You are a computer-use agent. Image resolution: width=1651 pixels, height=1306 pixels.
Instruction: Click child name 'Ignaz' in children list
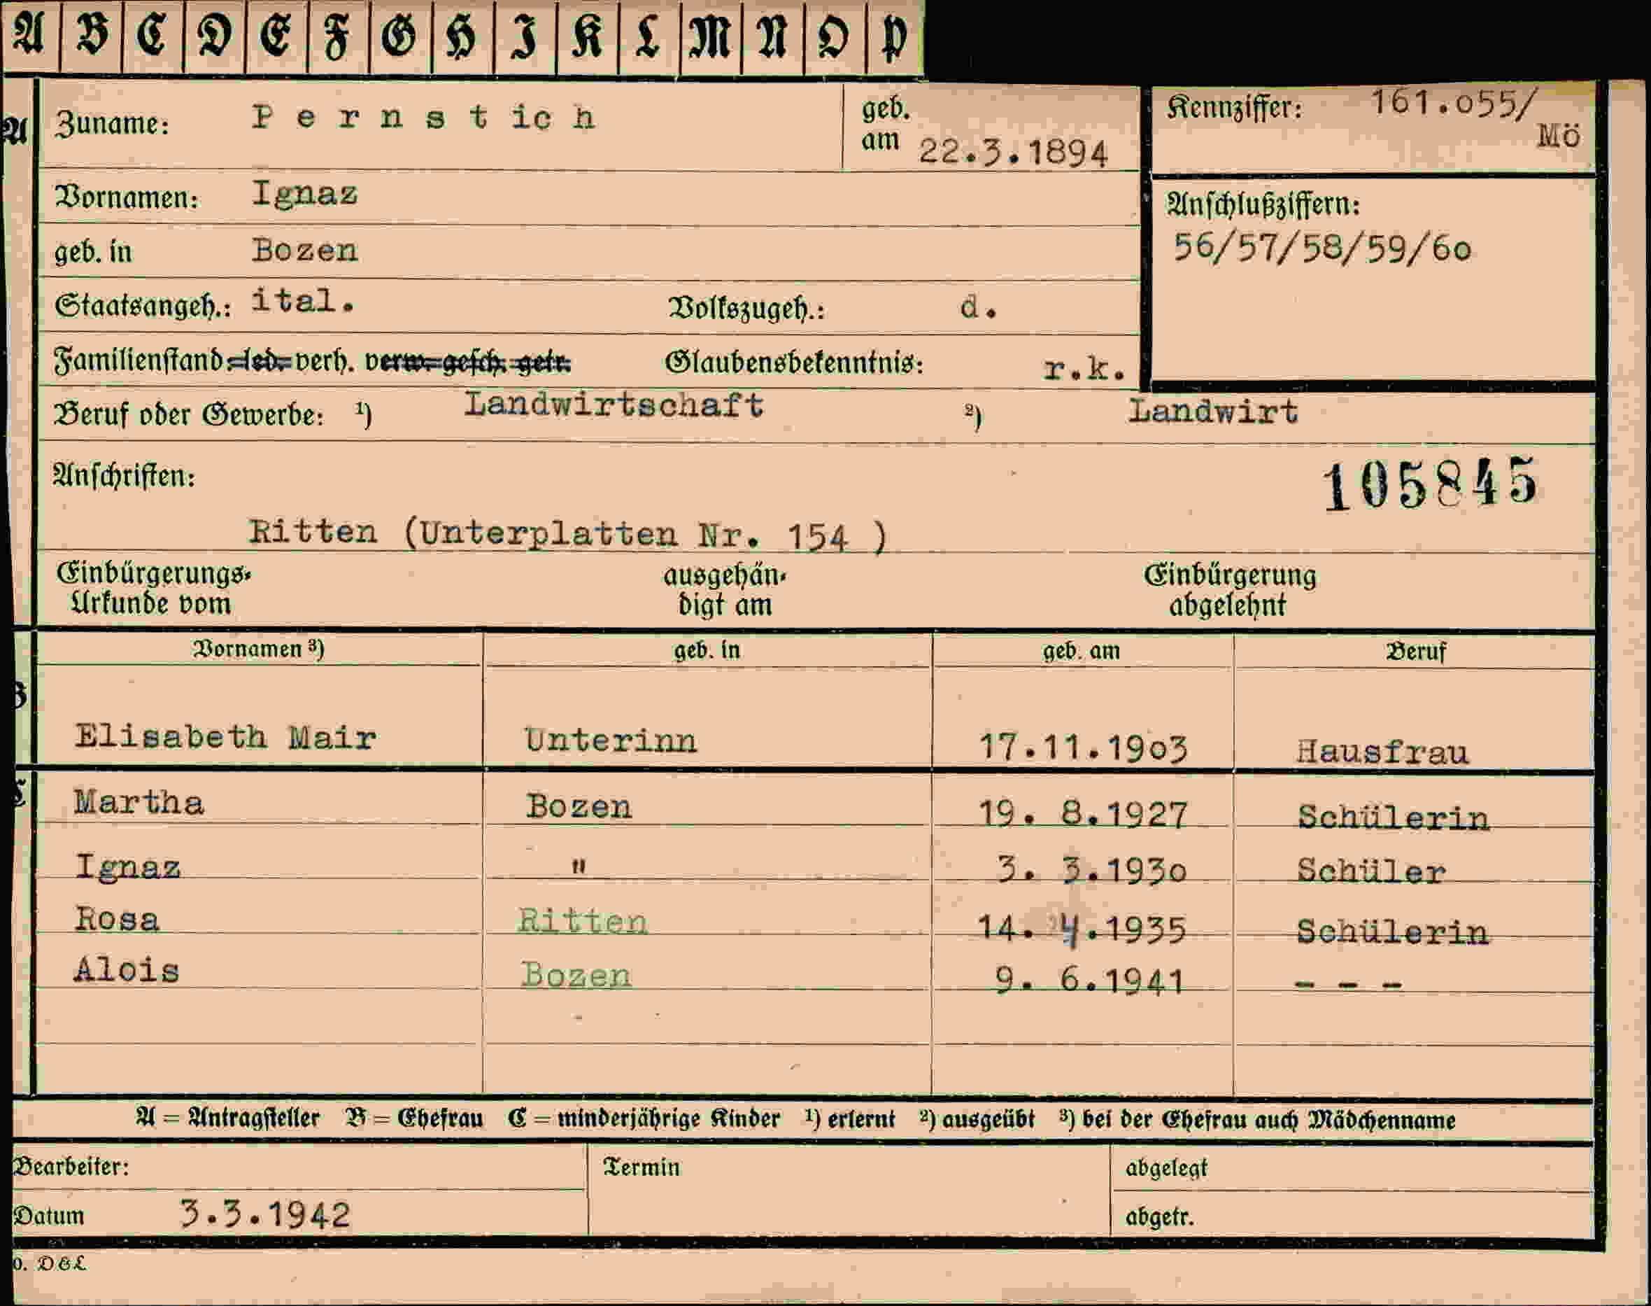pos(127,867)
